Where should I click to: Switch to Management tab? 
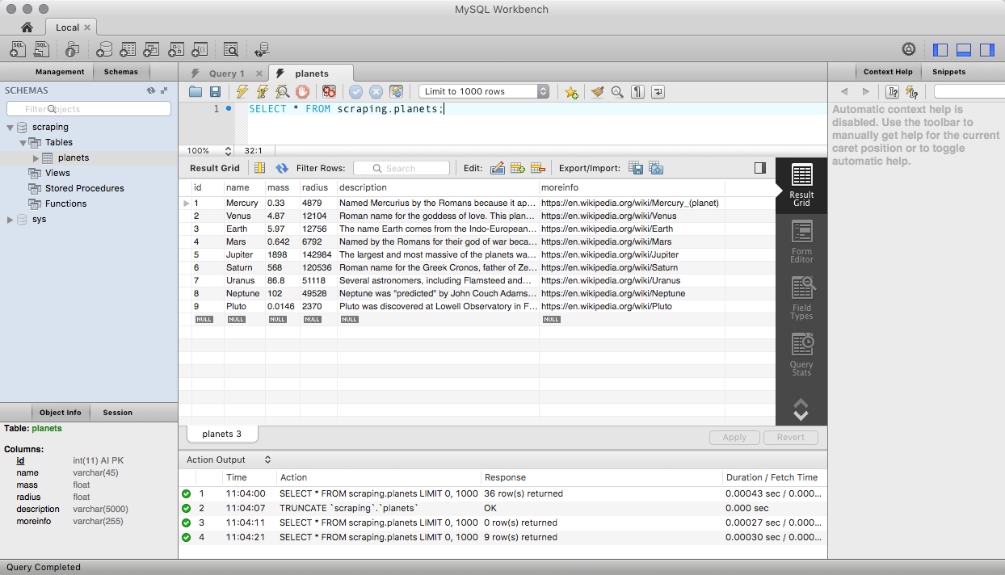pos(60,72)
